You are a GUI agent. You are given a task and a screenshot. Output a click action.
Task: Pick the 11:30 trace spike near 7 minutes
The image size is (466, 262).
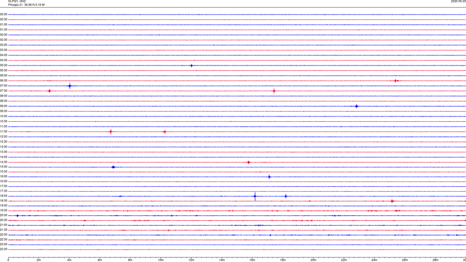click(x=111, y=131)
